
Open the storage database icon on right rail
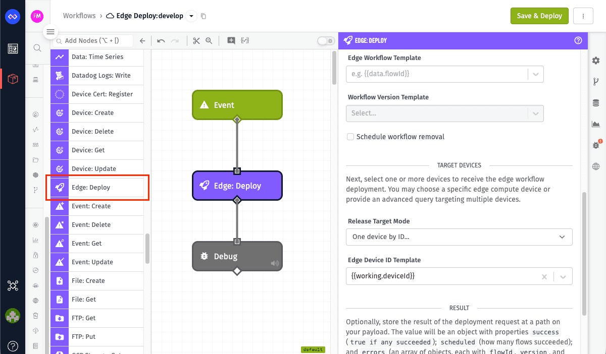(596, 103)
